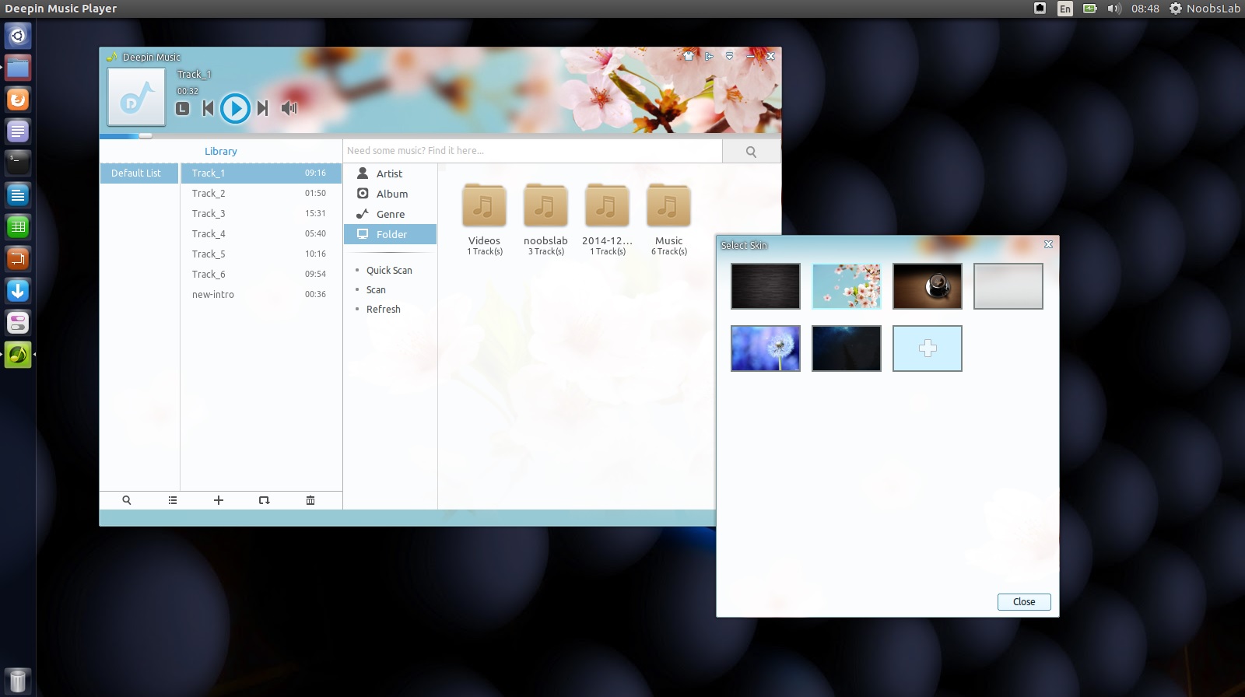Switch to Genre view
The width and height of the screenshot is (1245, 697).
pos(390,214)
